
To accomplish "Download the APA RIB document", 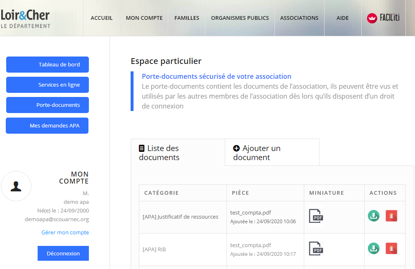I will [373, 248].
